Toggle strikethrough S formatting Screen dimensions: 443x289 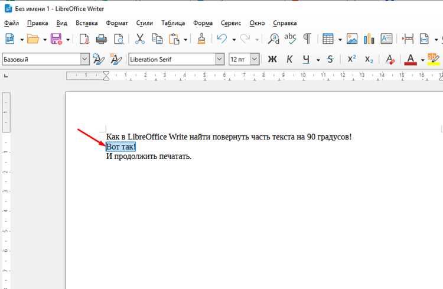coord(330,59)
